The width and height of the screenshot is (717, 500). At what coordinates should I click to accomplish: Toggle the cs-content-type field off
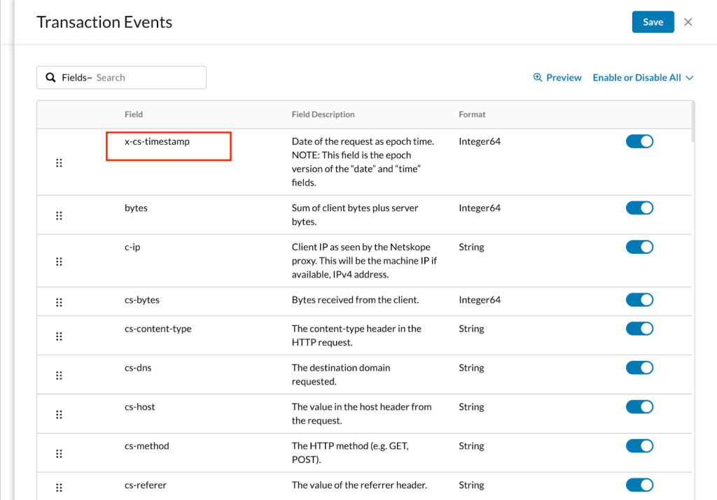click(x=639, y=329)
